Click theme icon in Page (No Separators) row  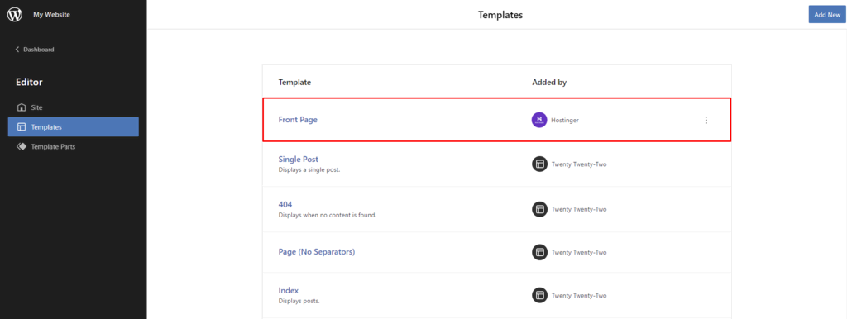tap(539, 252)
